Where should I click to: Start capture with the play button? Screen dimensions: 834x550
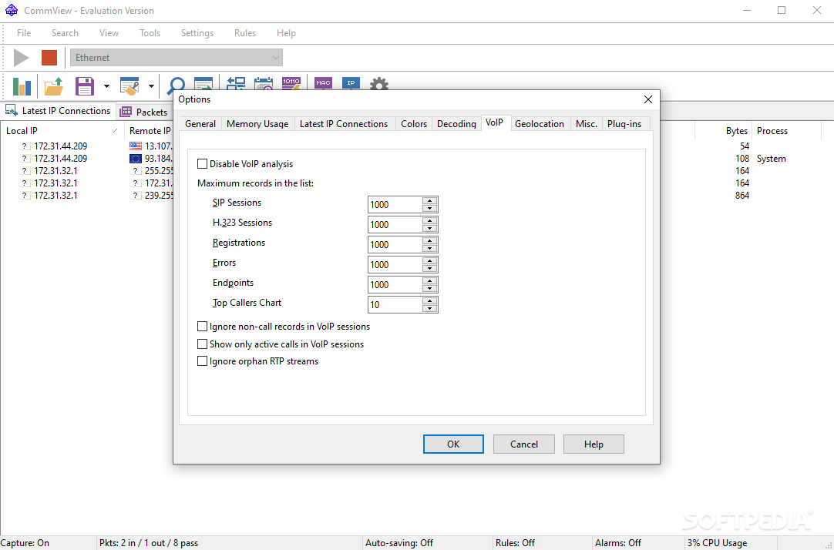click(x=22, y=58)
